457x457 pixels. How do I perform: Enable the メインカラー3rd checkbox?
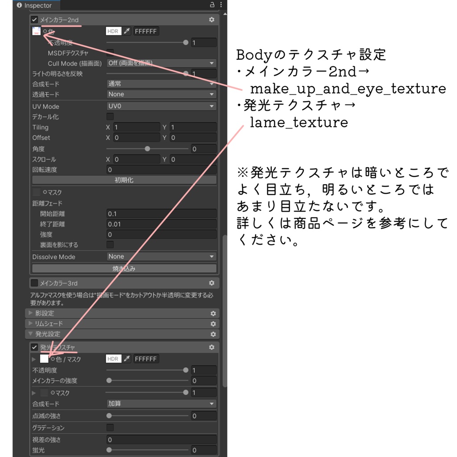click(x=34, y=283)
